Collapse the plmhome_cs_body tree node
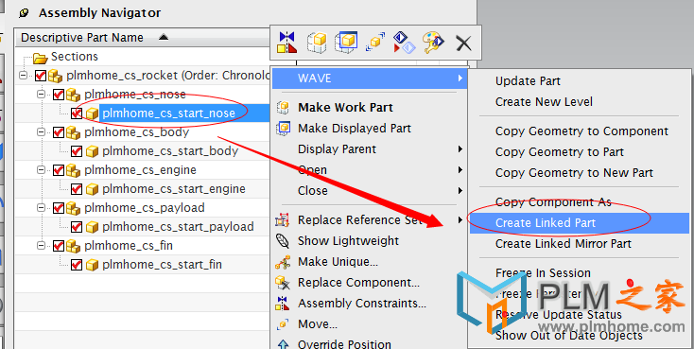694x349 pixels. click(42, 132)
